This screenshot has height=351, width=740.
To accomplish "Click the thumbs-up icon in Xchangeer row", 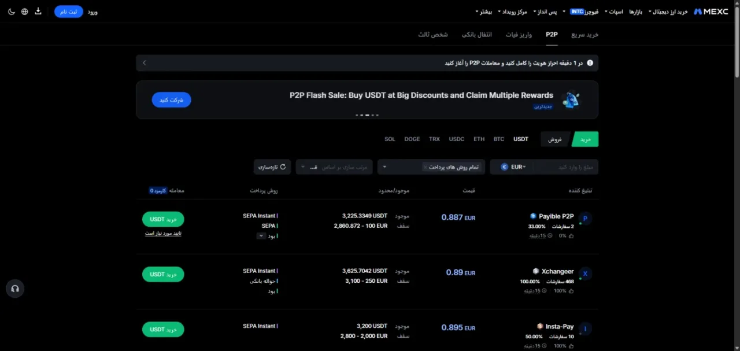I will 572,290.
